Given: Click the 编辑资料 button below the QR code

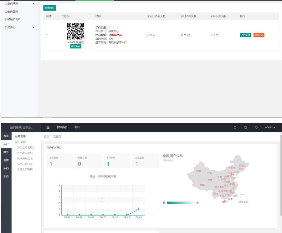Looking at the screenshot, I should click(x=76, y=46).
